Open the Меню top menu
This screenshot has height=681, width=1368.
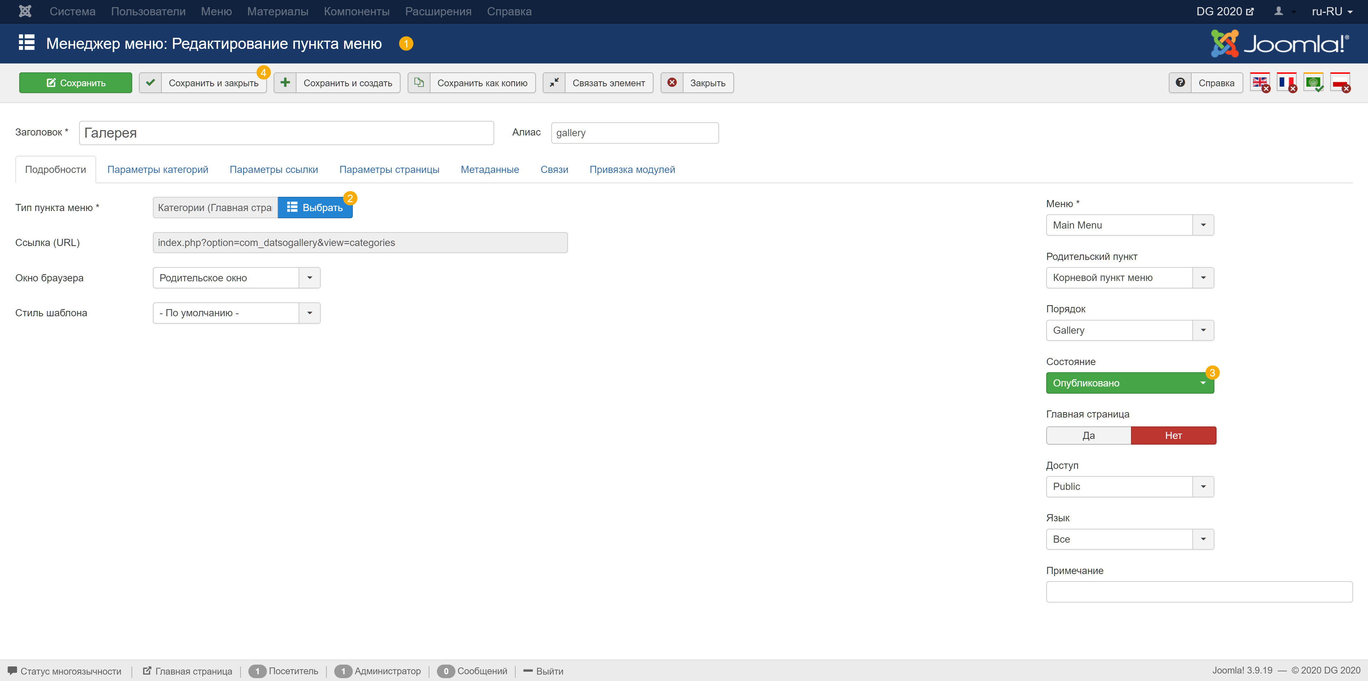coord(216,11)
